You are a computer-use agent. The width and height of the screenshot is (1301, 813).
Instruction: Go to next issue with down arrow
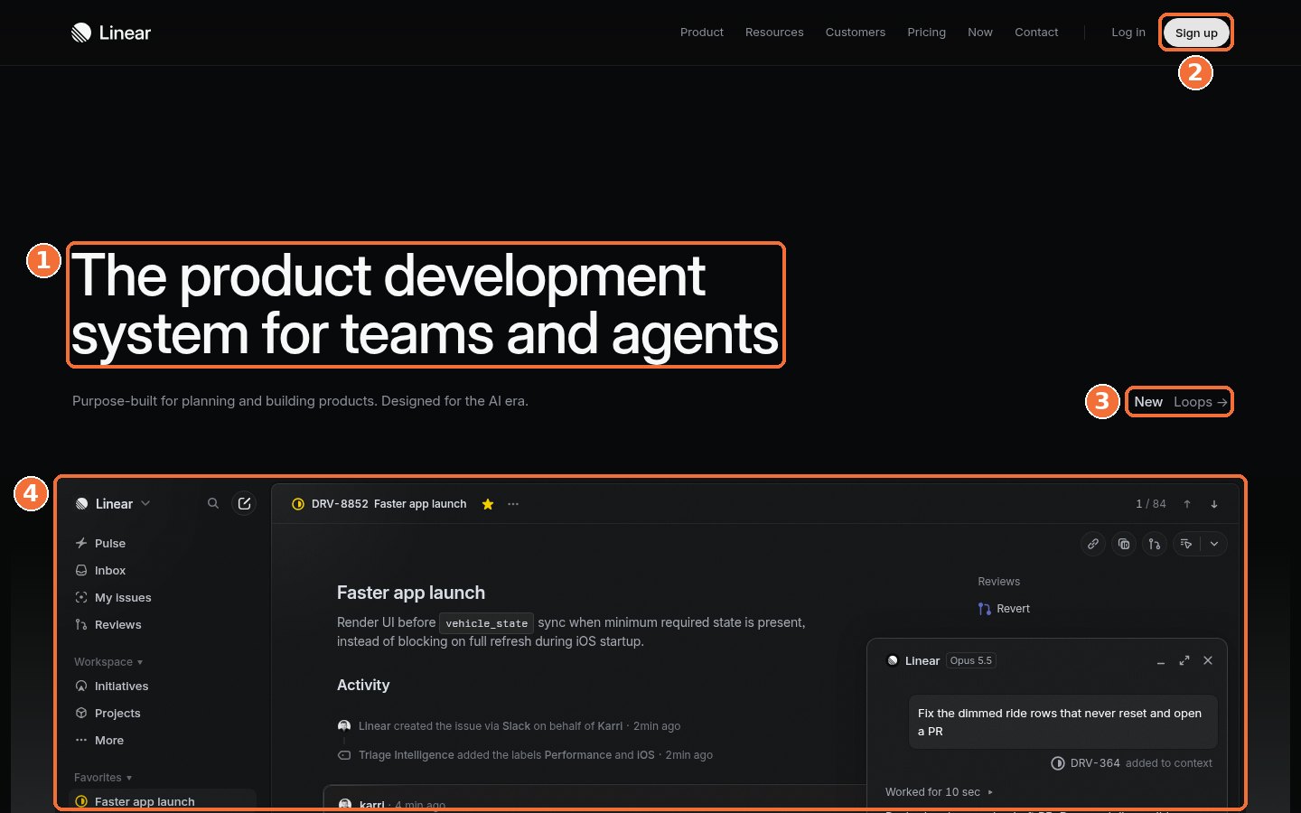pos(1214,504)
